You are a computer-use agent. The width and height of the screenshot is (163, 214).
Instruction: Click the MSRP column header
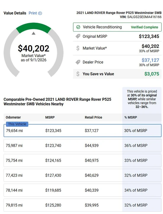50,117
